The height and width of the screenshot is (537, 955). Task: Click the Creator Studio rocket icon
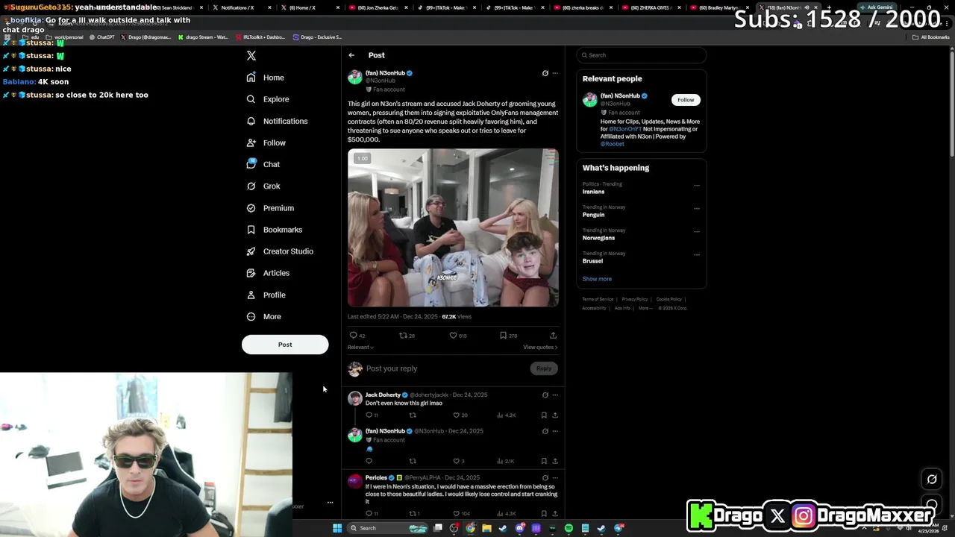click(251, 251)
